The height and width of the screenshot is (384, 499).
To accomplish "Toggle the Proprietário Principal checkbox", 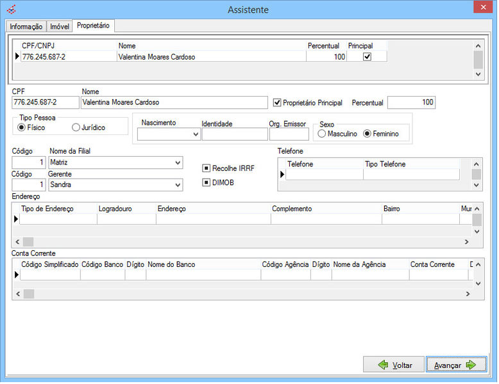I will (277, 102).
